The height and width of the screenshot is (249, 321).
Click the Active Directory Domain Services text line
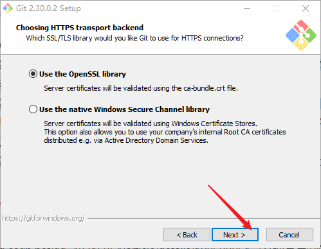(x=126, y=140)
